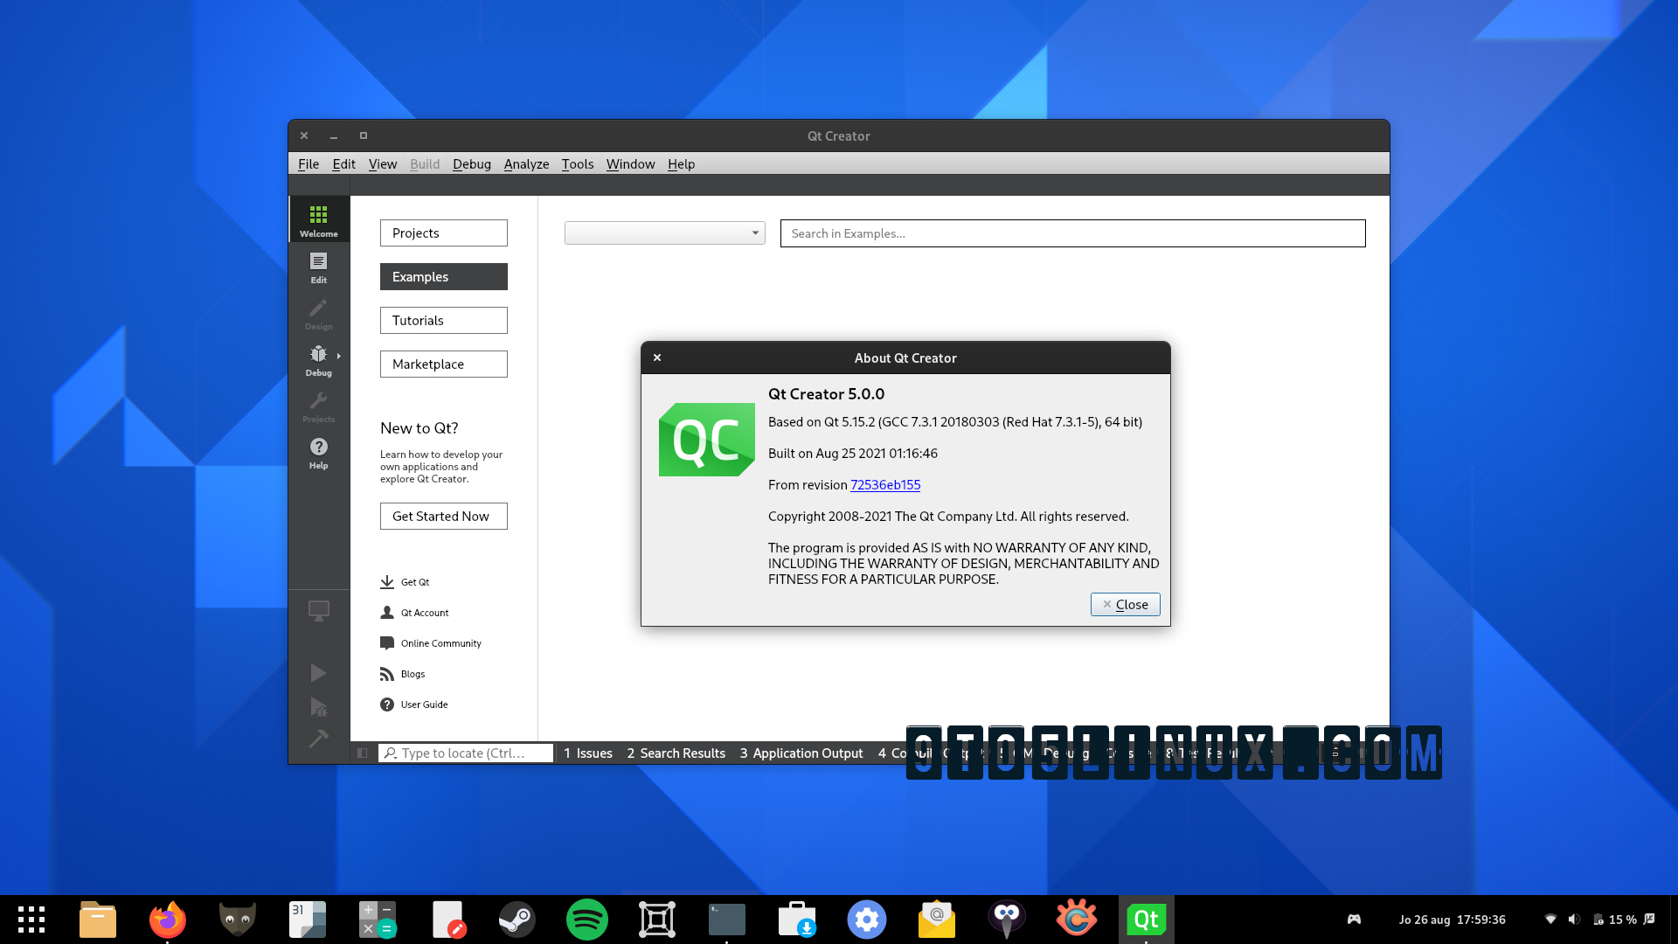Open the Online Community chat icon
The height and width of the screenshot is (944, 1678).
coord(387,642)
